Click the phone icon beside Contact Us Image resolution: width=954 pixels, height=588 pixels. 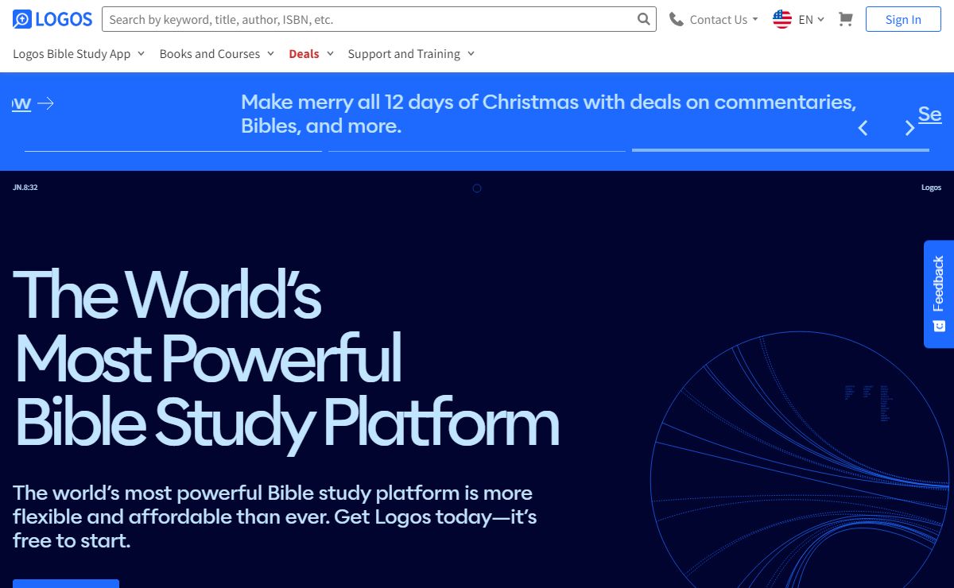click(x=677, y=19)
